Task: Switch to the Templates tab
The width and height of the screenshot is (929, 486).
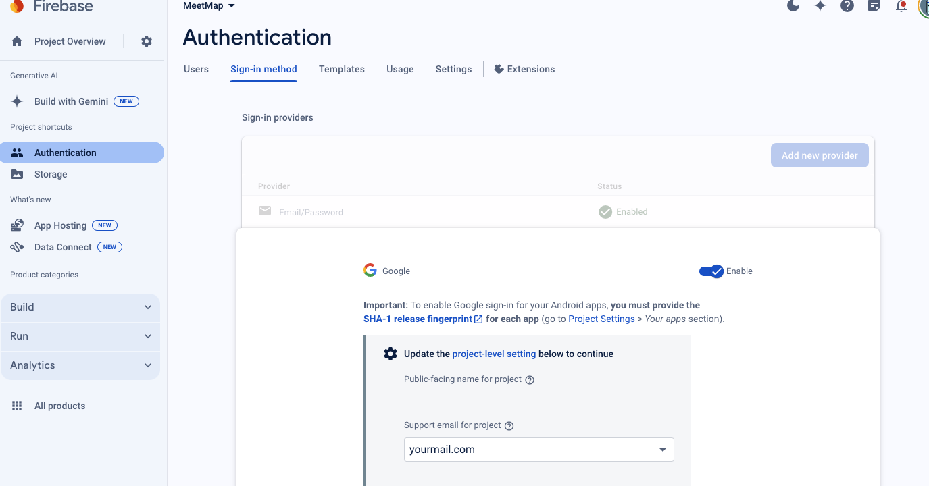Action: 342,69
